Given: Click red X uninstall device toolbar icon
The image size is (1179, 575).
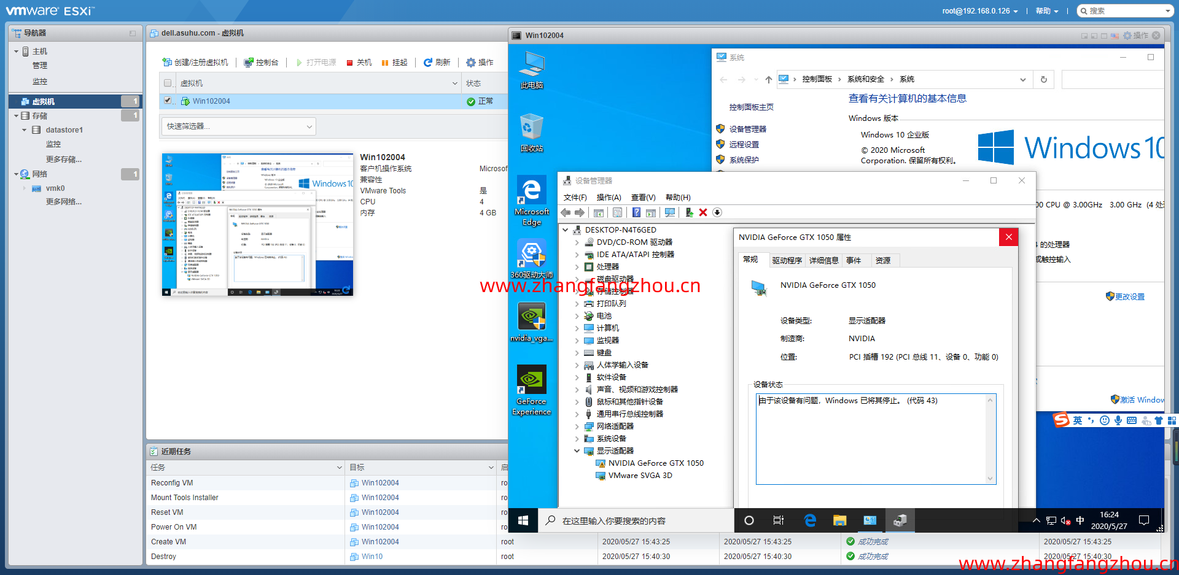Looking at the screenshot, I should pyautogui.click(x=703, y=212).
